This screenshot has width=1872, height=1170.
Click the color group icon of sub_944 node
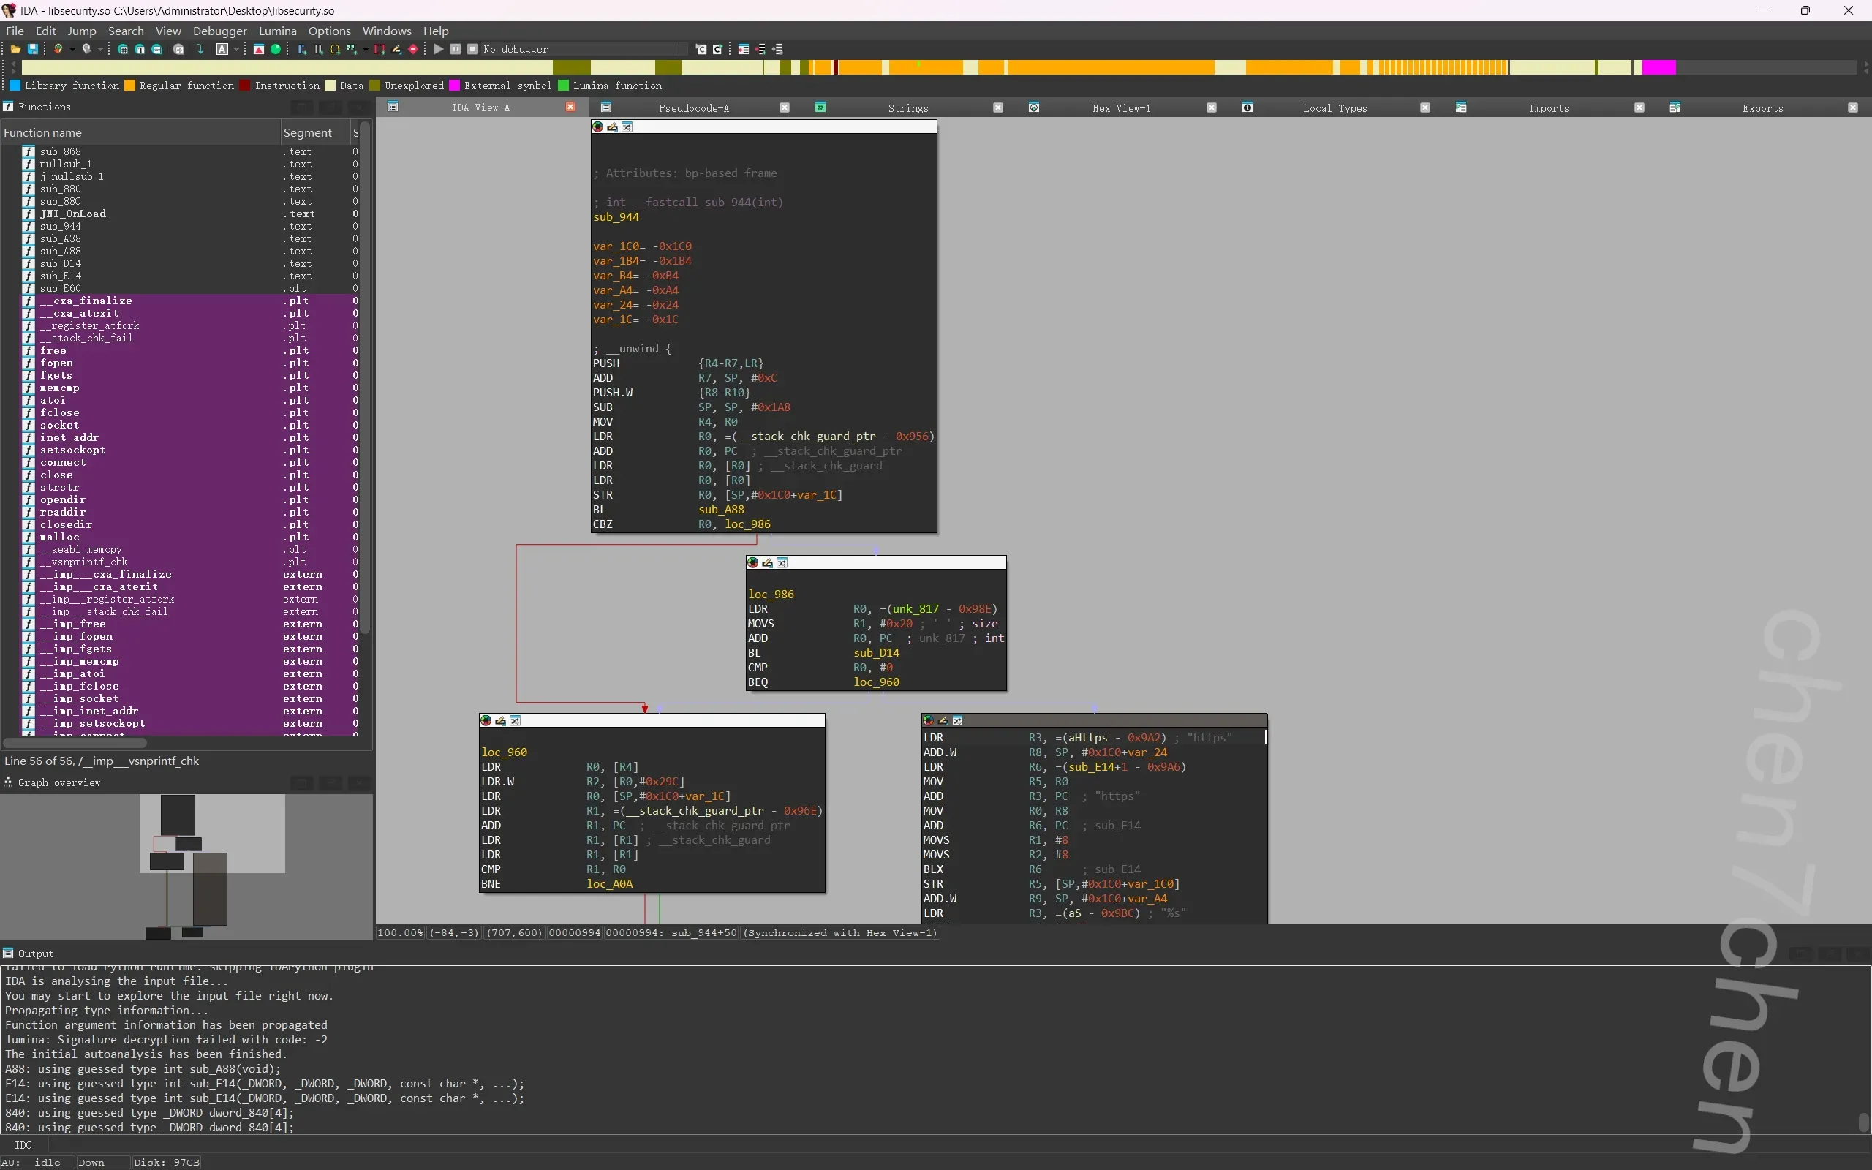598,127
